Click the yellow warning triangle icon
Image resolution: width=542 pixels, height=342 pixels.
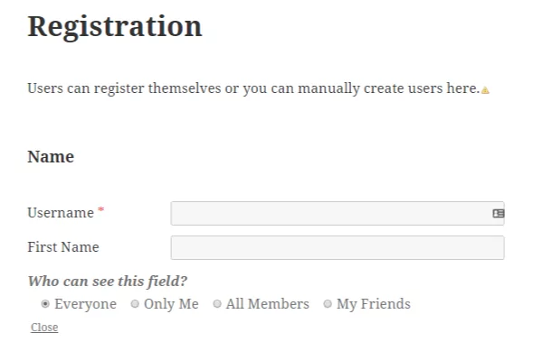tap(485, 90)
